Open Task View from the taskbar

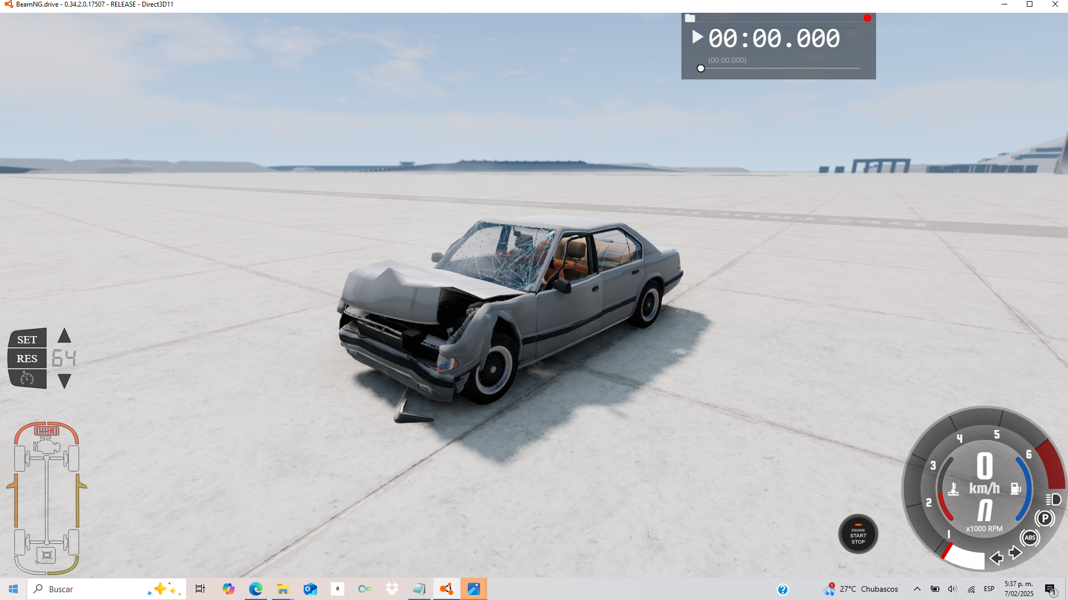coord(200,589)
